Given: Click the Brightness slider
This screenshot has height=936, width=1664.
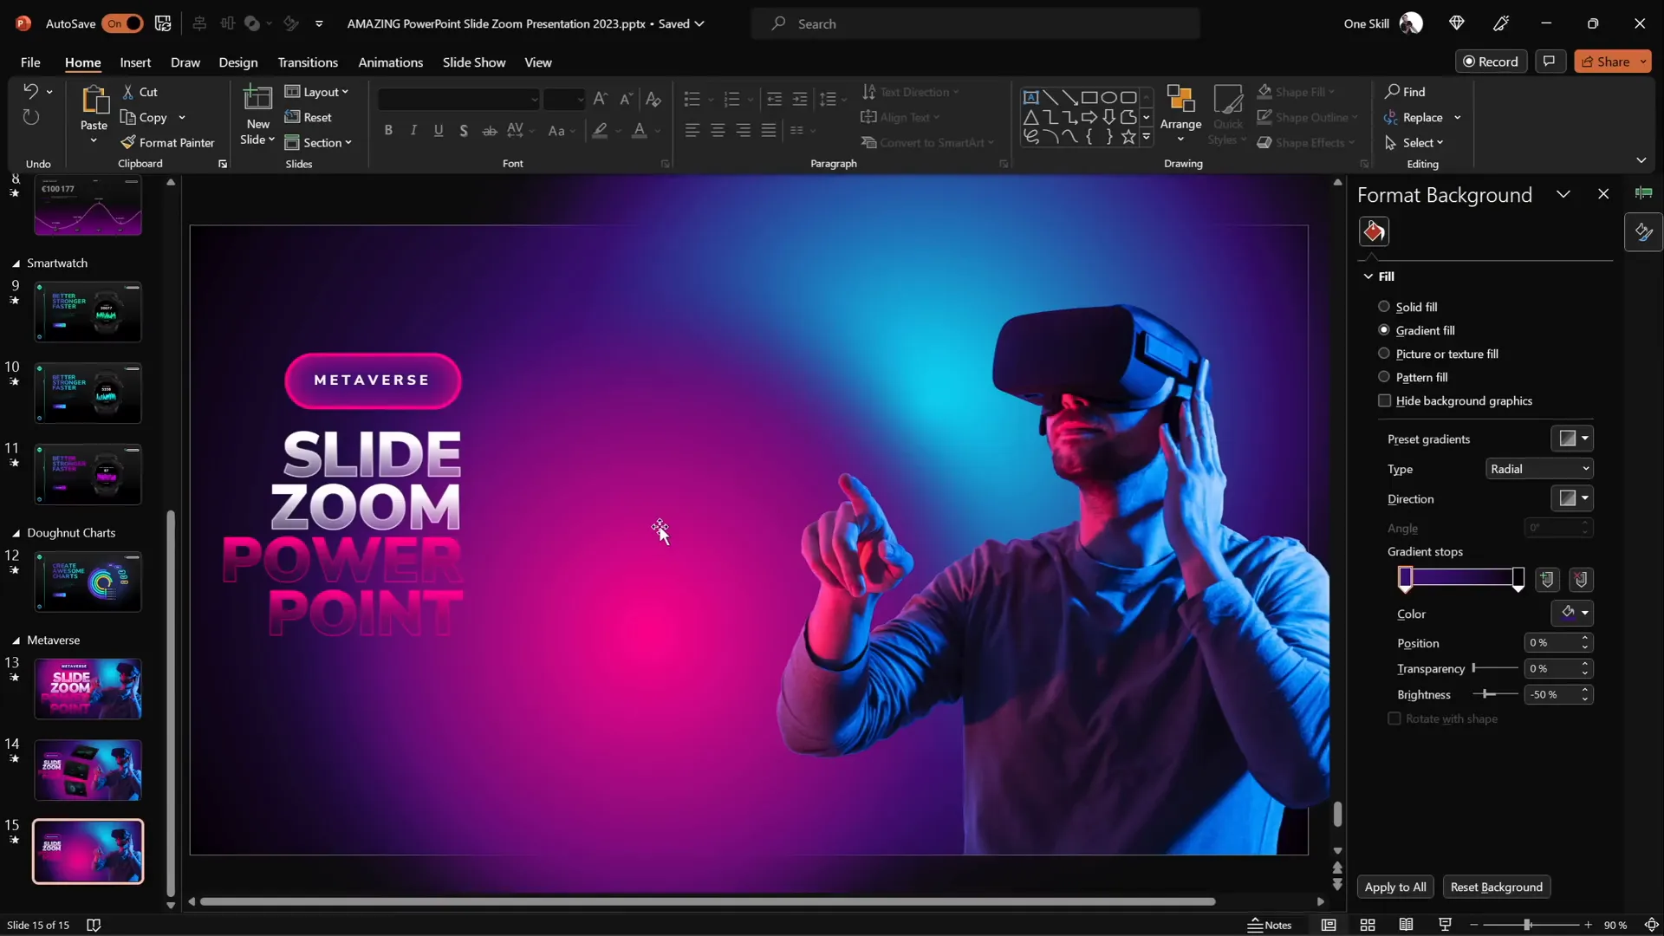Looking at the screenshot, I should (1494, 694).
